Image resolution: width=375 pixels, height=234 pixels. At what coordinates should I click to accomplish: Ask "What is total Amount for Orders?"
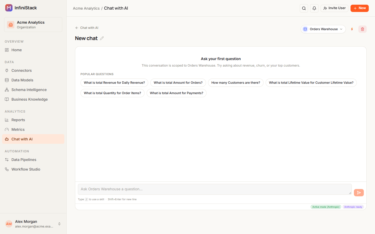(178, 83)
